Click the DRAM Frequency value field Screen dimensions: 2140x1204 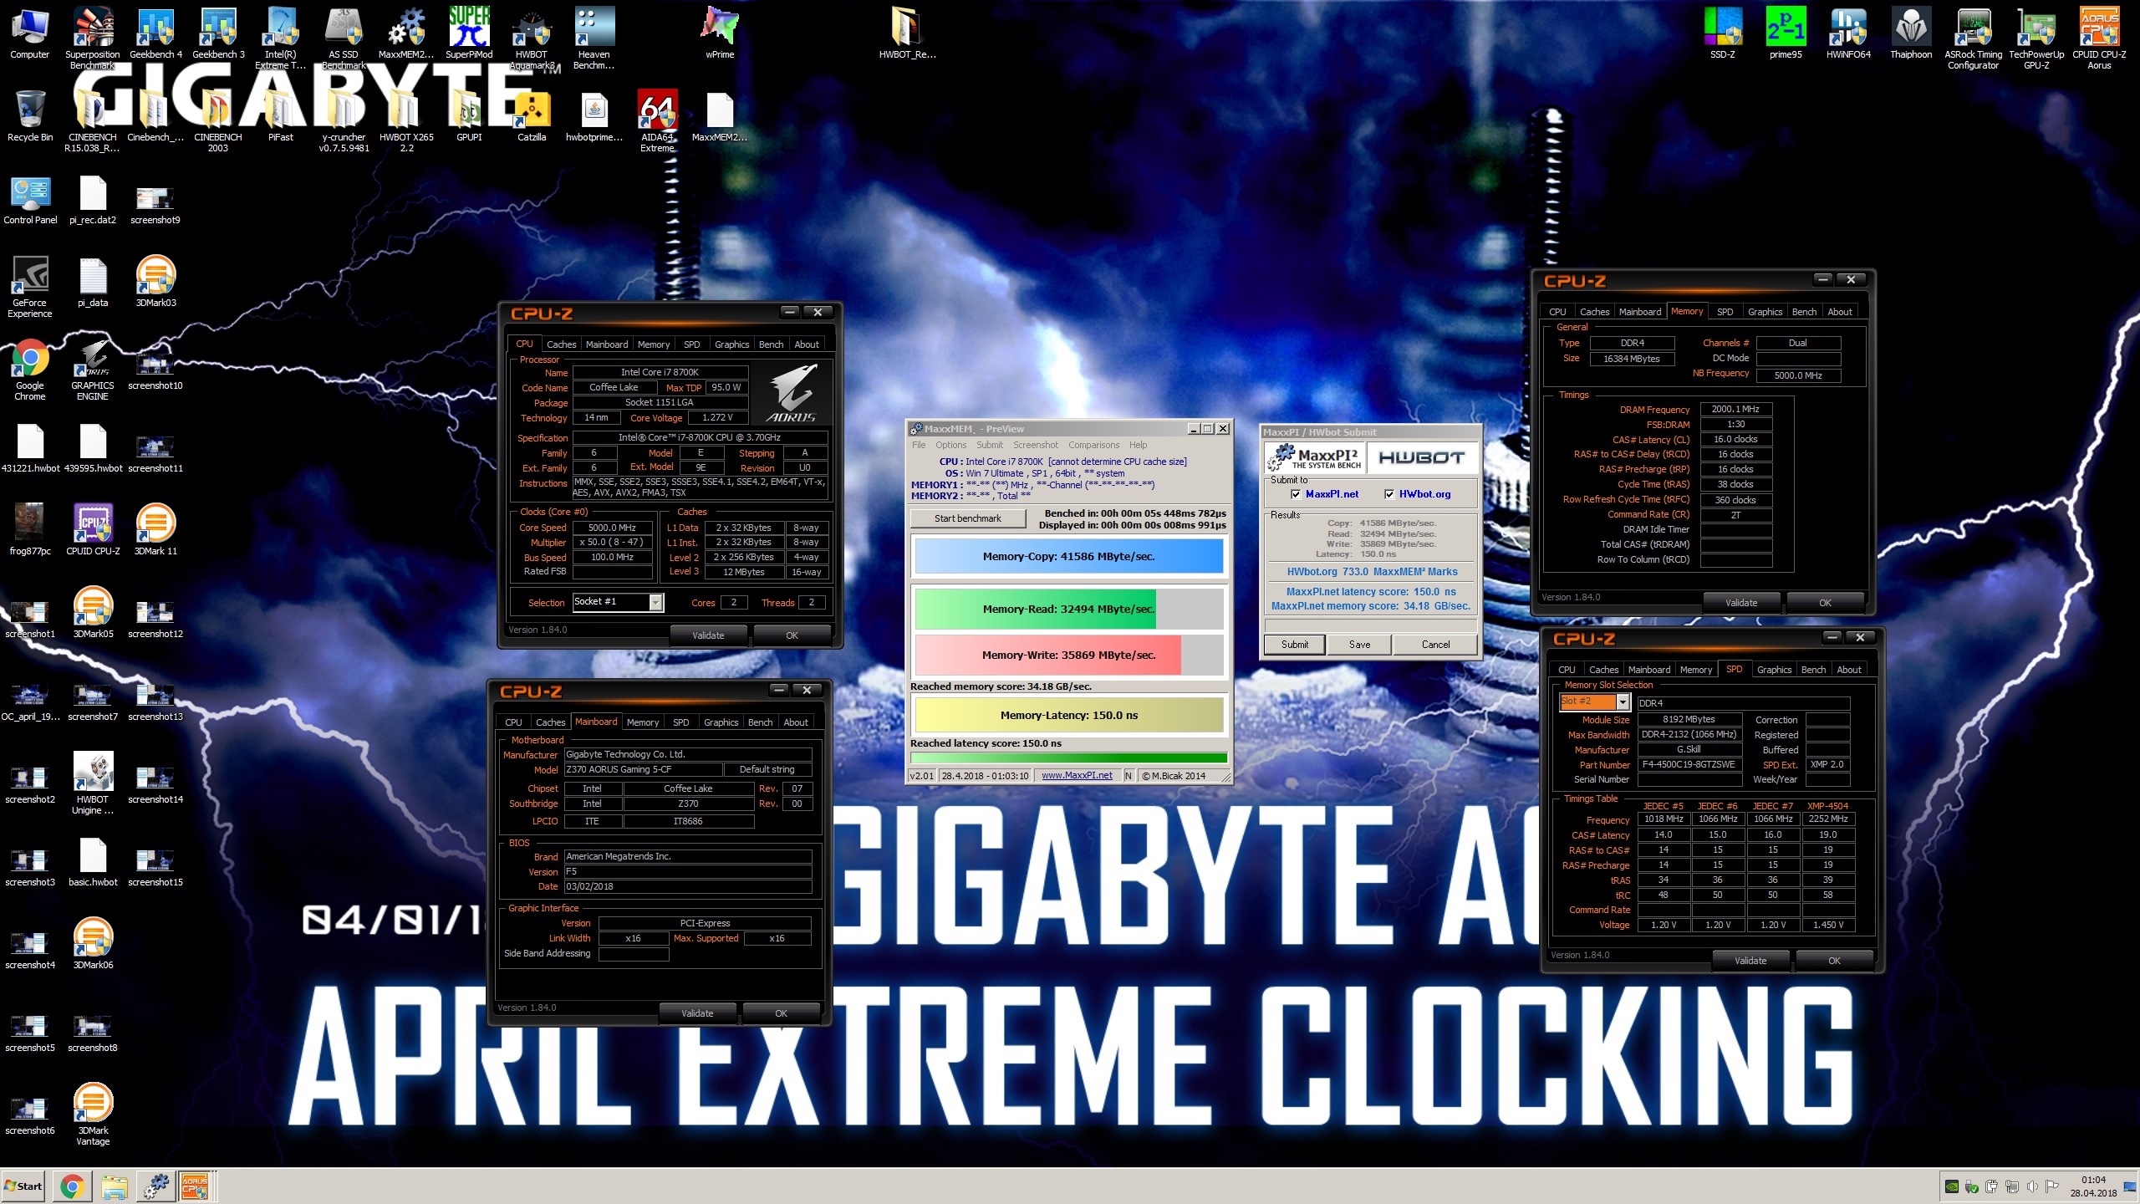[x=1735, y=410]
